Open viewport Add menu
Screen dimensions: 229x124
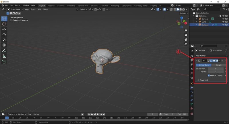pyautogui.click(x=39, y=9)
